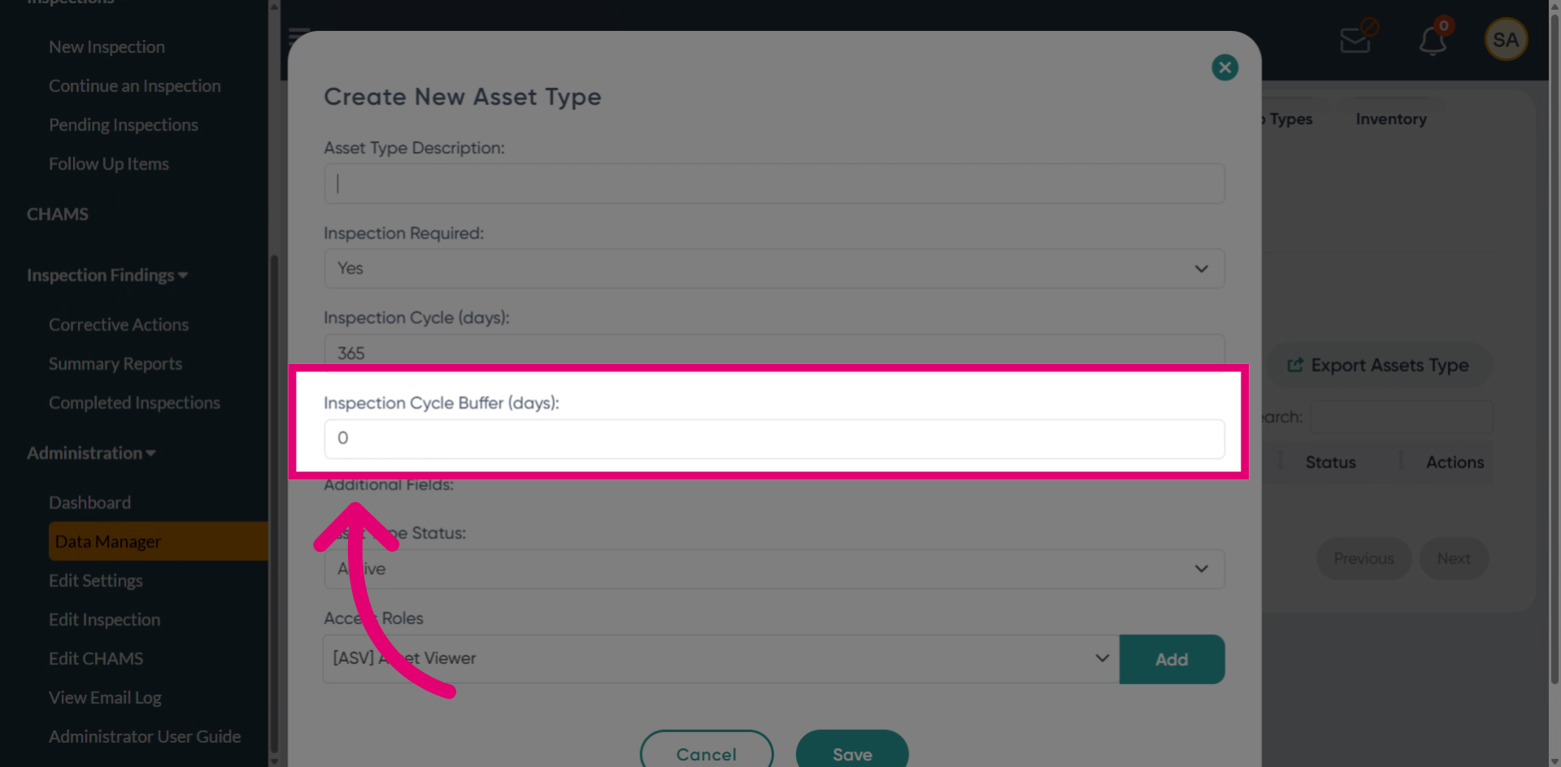The width and height of the screenshot is (1561, 767).
Task: Close the Create New Asset Type dialog
Action: [x=1224, y=67]
